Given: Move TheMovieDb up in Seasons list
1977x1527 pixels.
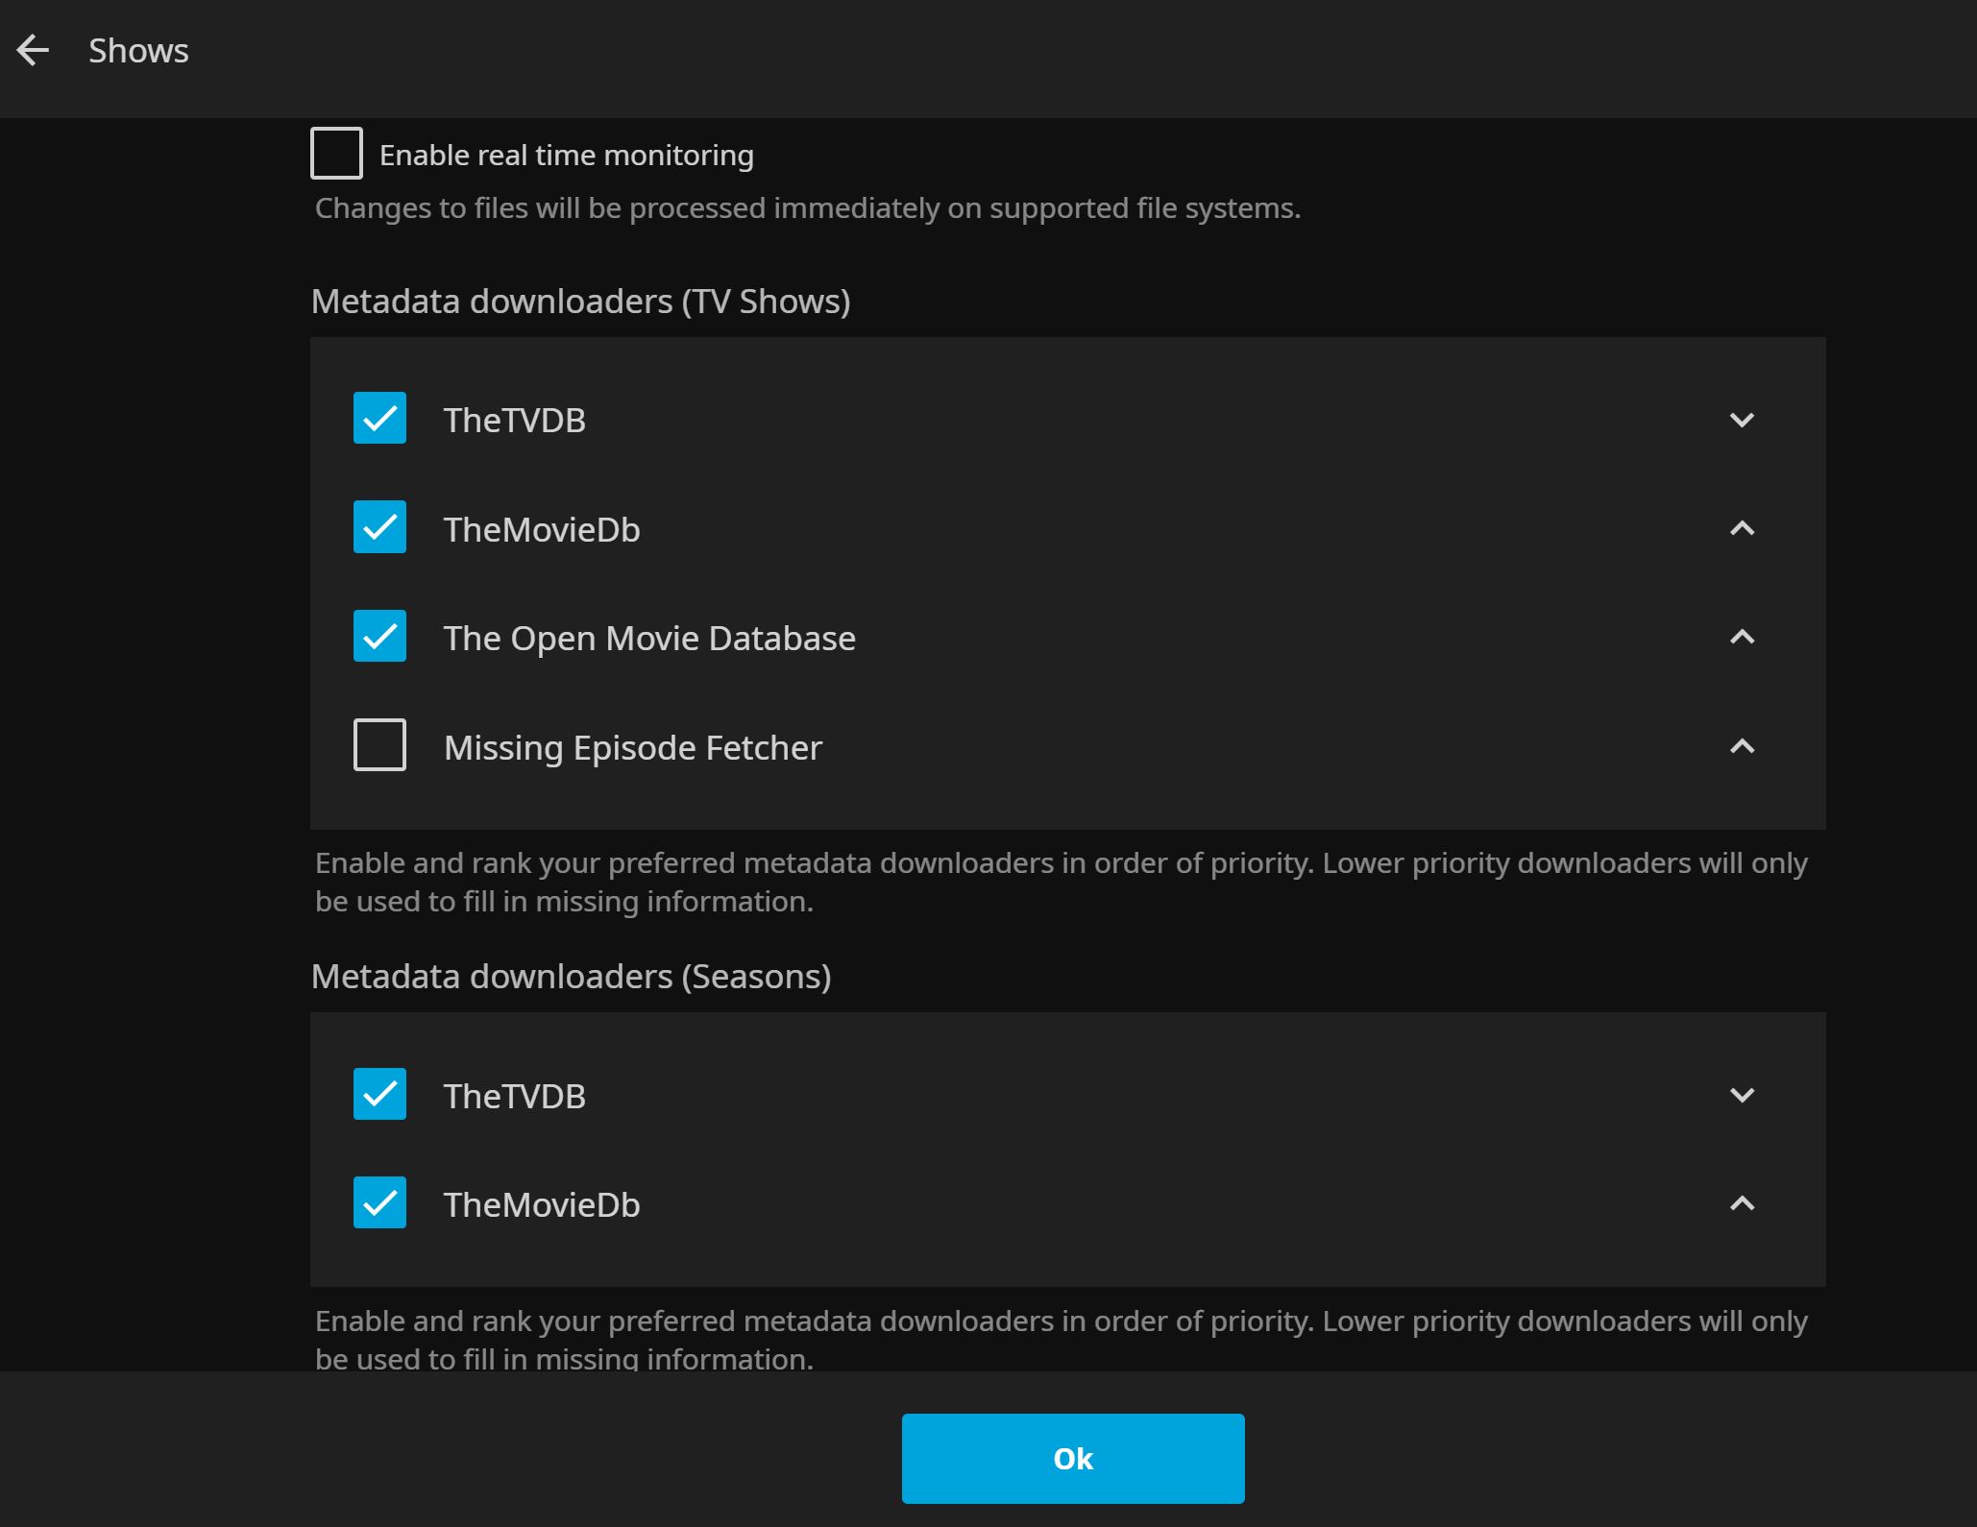Looking at the screenshot, I should tap(1741, 1203).
